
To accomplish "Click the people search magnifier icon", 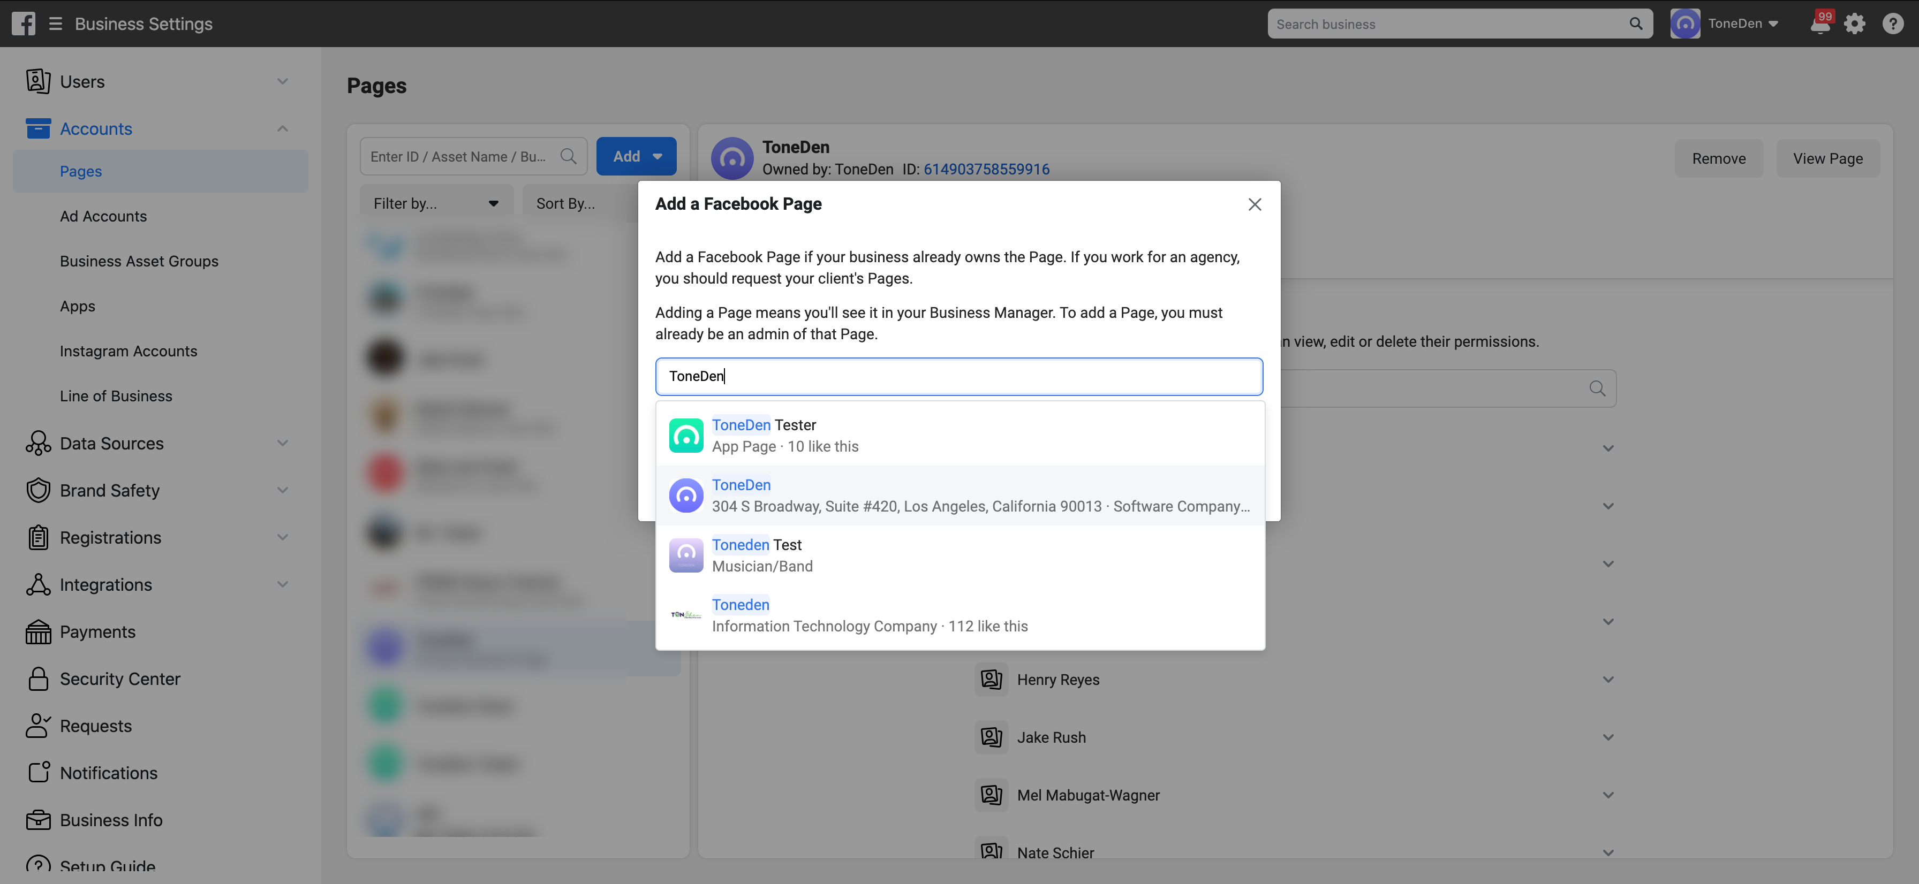I will (1597, 388).
